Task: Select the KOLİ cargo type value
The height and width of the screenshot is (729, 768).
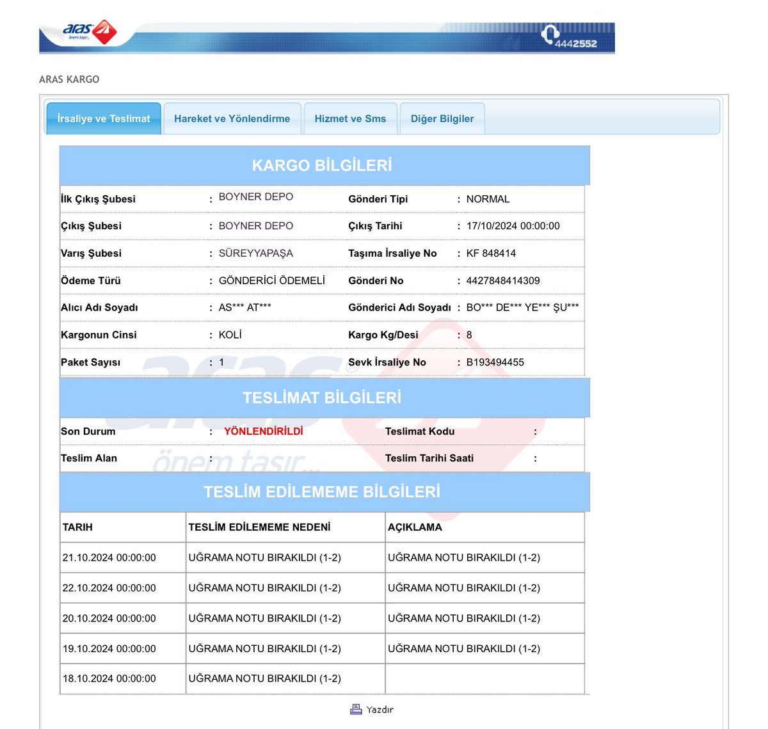Action: point(230,335)
